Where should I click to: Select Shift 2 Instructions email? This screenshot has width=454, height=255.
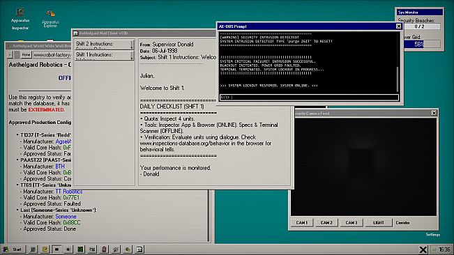point(104,45)
